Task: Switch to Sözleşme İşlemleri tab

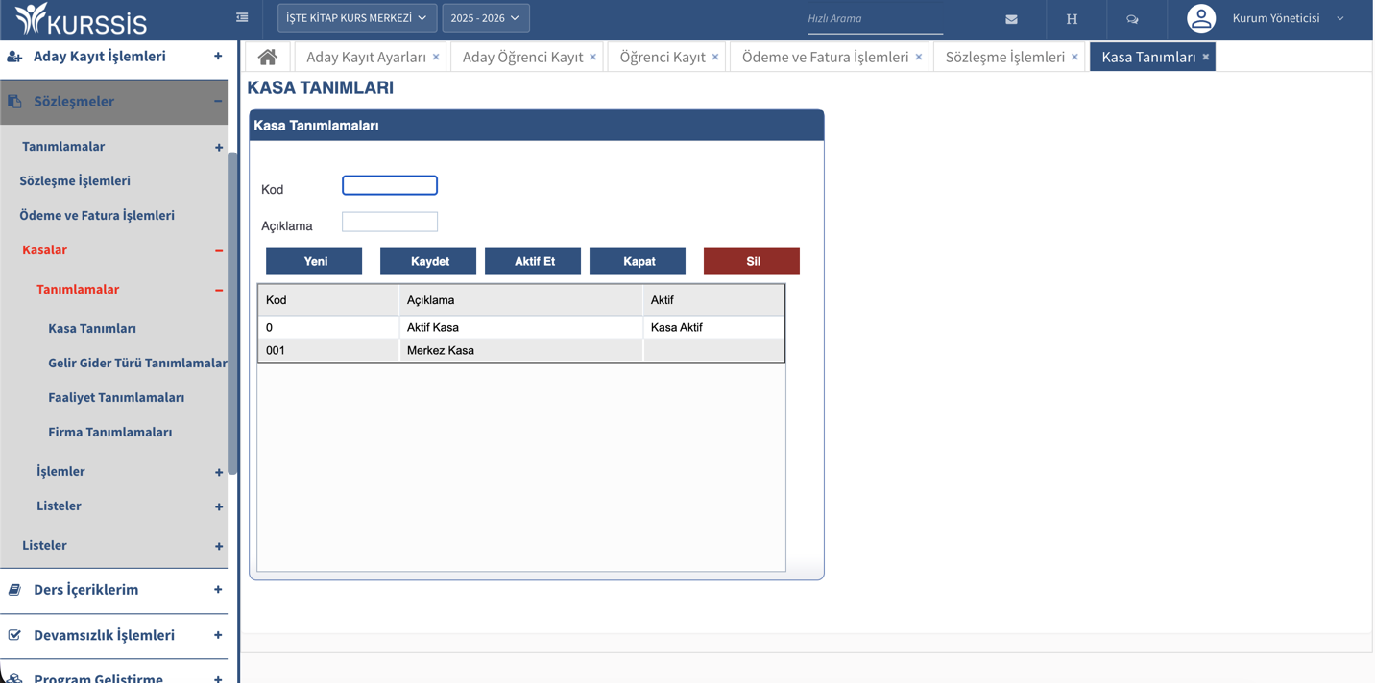Action: (1003, 58)
